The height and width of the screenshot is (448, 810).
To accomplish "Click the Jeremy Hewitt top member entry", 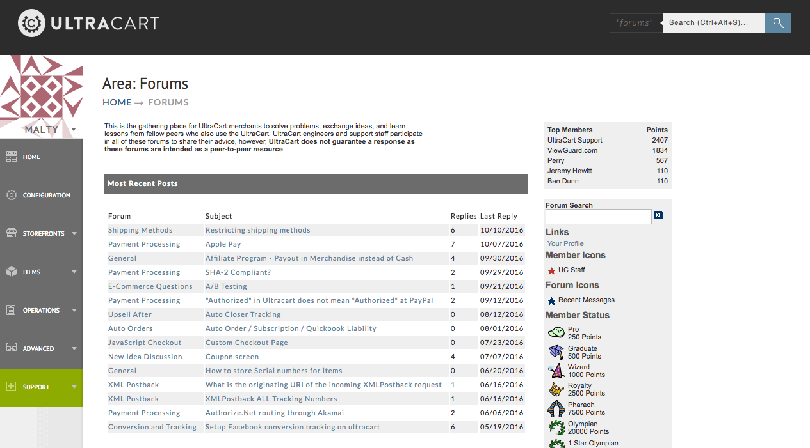I will coord(570,171).
